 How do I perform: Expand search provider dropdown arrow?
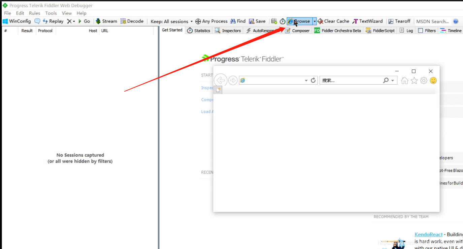click(393, 81)
